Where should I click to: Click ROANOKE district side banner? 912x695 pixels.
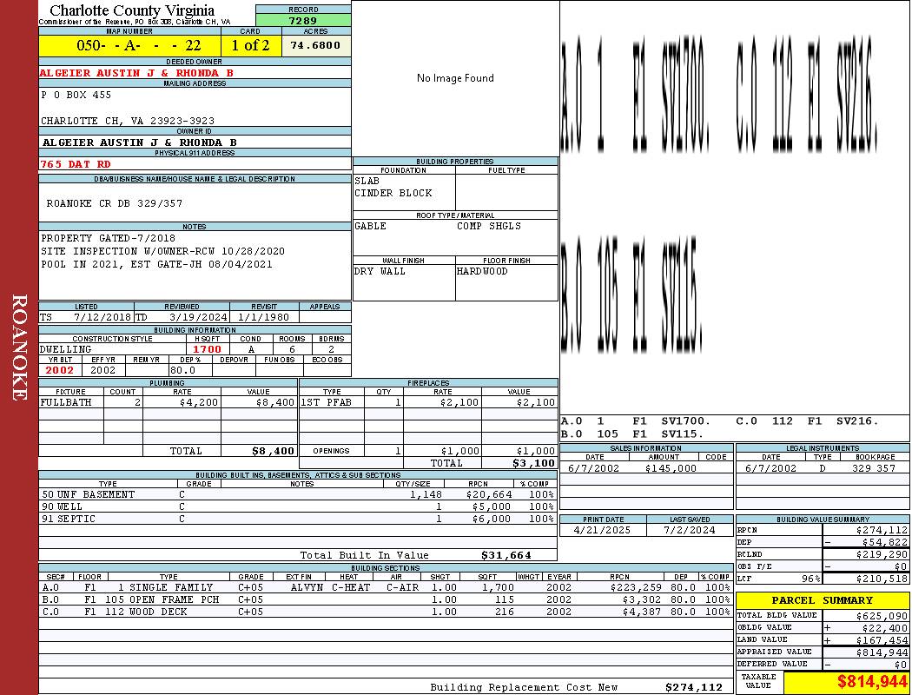point(19,347)
